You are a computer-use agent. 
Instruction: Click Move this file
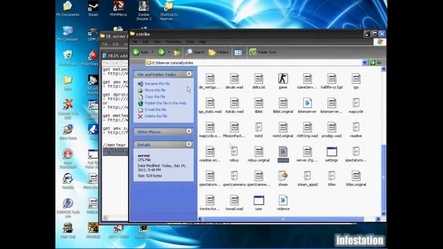pos(155,91)
